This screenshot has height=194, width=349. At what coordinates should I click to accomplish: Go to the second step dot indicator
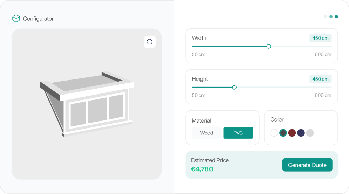pyautogui.click(x=331, y=16)
